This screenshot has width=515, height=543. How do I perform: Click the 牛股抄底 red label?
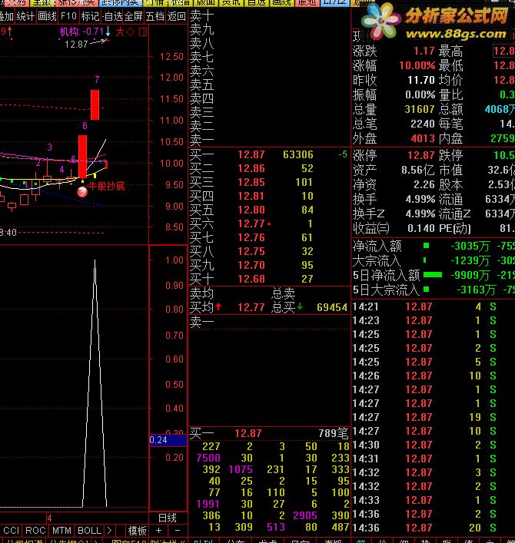click(x=106, y=187)
